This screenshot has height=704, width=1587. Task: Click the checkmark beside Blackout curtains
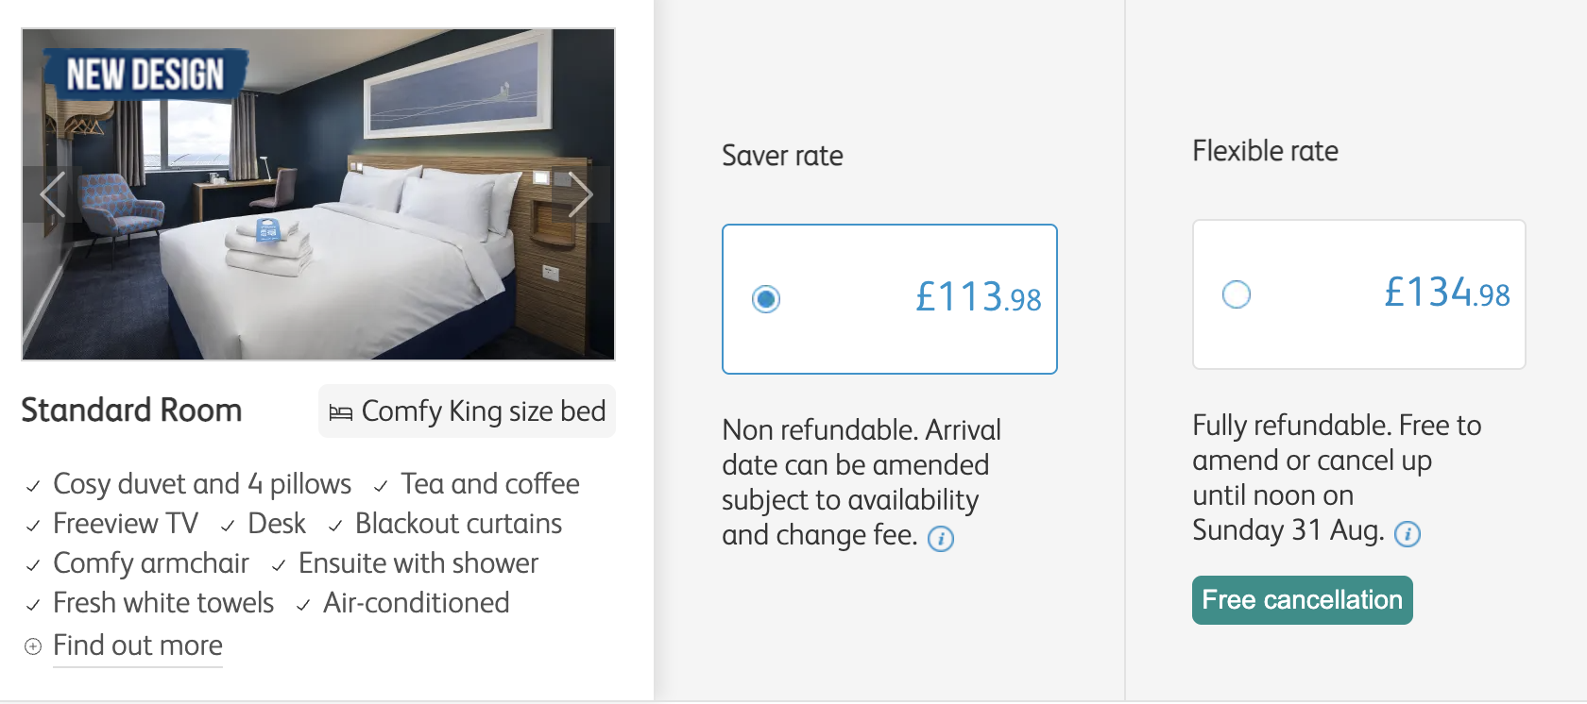point(335,526)
